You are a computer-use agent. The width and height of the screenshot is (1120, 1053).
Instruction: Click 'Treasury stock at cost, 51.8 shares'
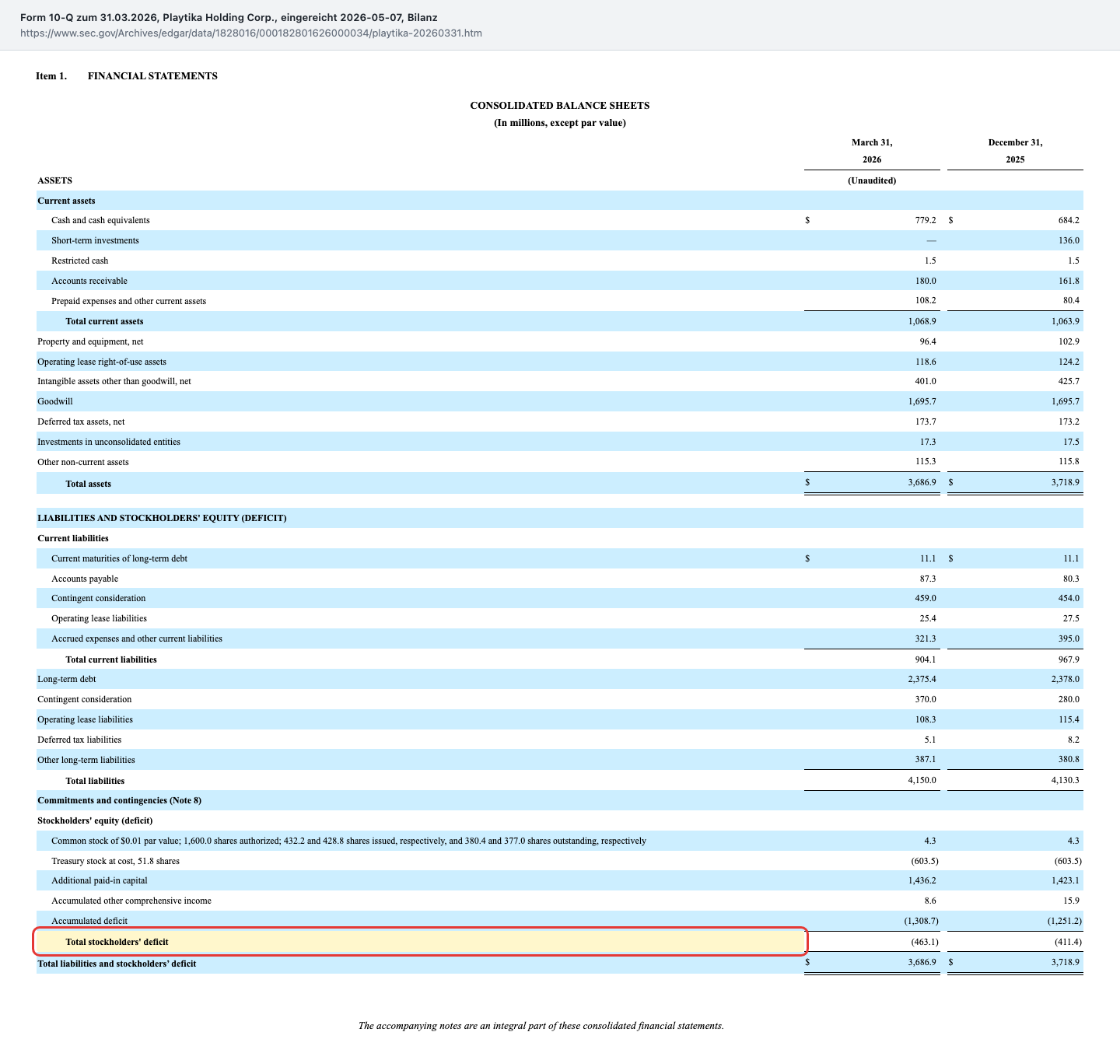pyautogui.click(x=115, y=861)
